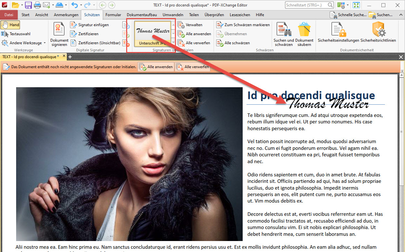Click the Scanner icon
The image size is (405, 252).
59,5
